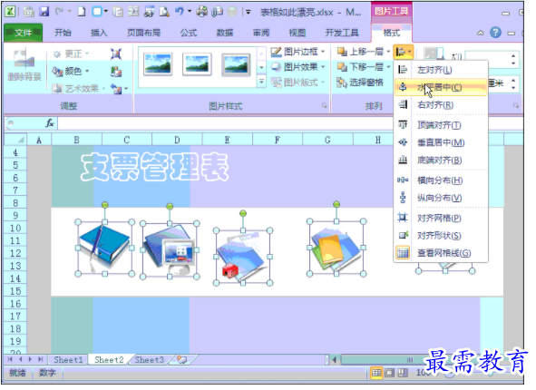Click the Page Layout view icon in status bar
Screen dimensions: 536x390
click(389, 373)
